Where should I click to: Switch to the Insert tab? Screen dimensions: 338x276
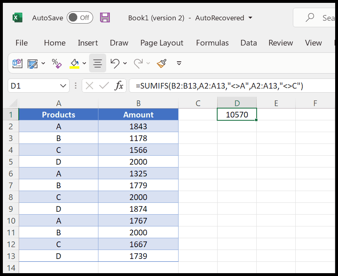pyautogui.click(x=88, y=43)
